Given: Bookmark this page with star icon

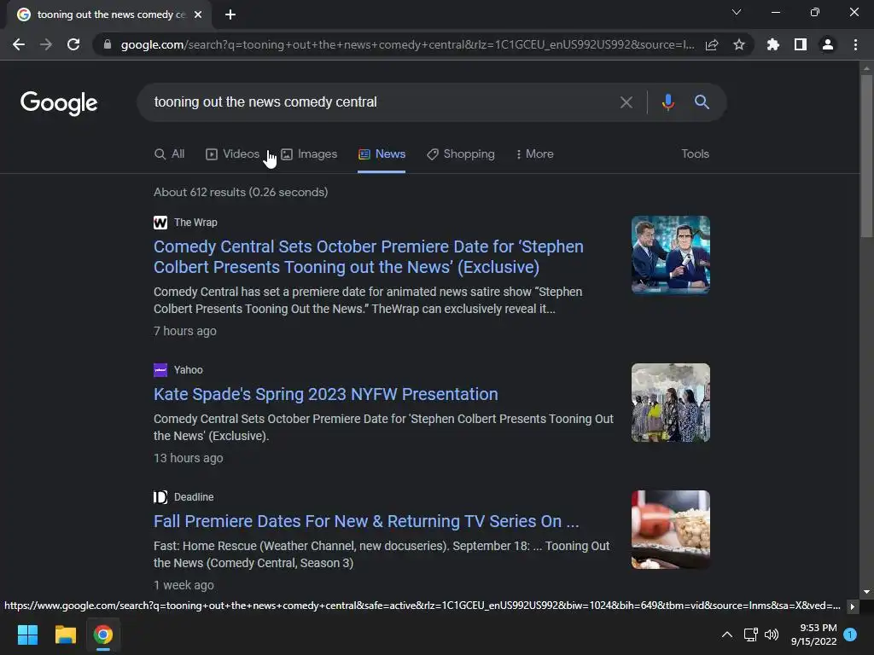Looking at the screenshot, I should 739,44.
